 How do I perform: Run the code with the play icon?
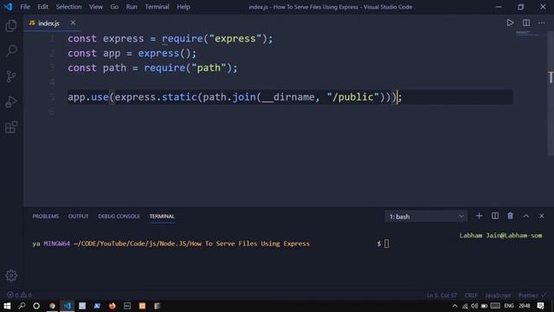coord(510,23)
